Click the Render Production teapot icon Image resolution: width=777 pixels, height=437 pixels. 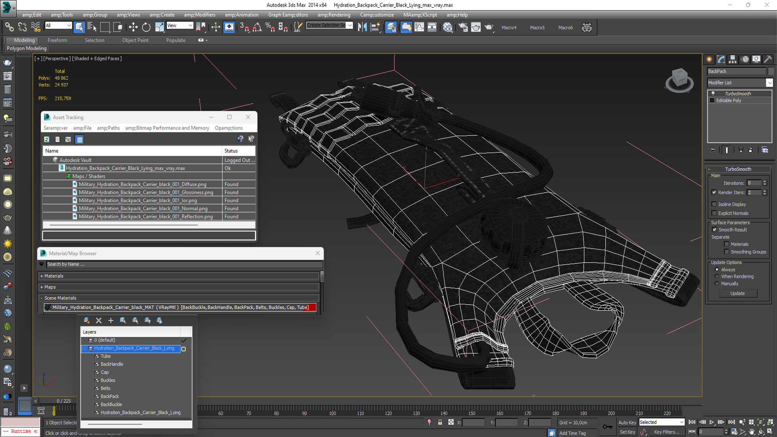point(489,27)
